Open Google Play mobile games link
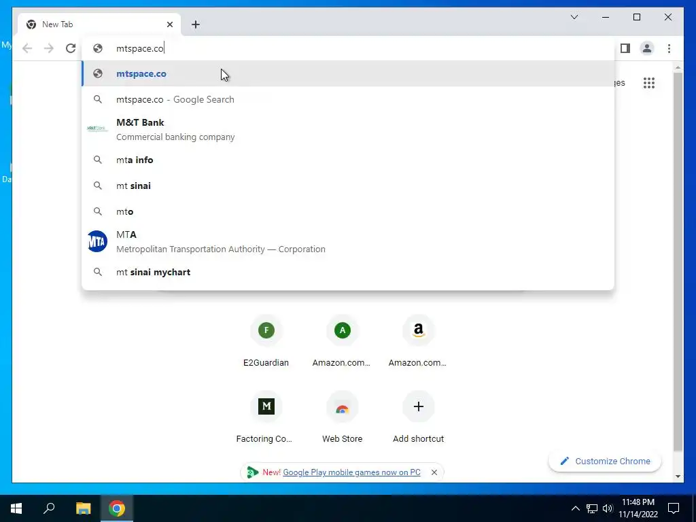696x522 pixels. coord(351,472)
